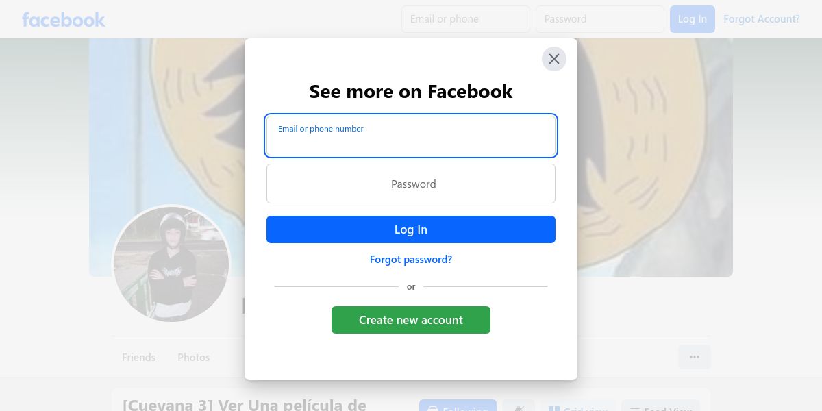Close the See more on Facebook dialog

[554, 59]
